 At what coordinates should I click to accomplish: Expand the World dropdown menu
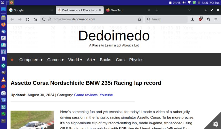point(75,60)
